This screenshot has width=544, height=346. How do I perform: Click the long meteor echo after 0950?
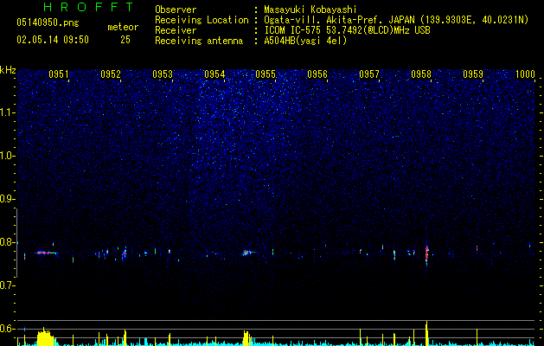[46, 253]
